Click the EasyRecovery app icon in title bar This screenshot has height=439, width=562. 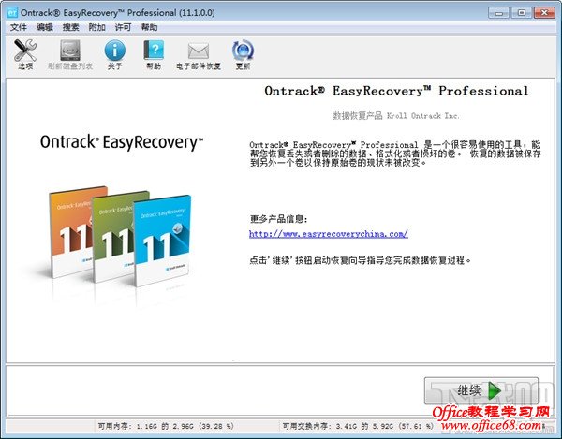coord(12,12)
